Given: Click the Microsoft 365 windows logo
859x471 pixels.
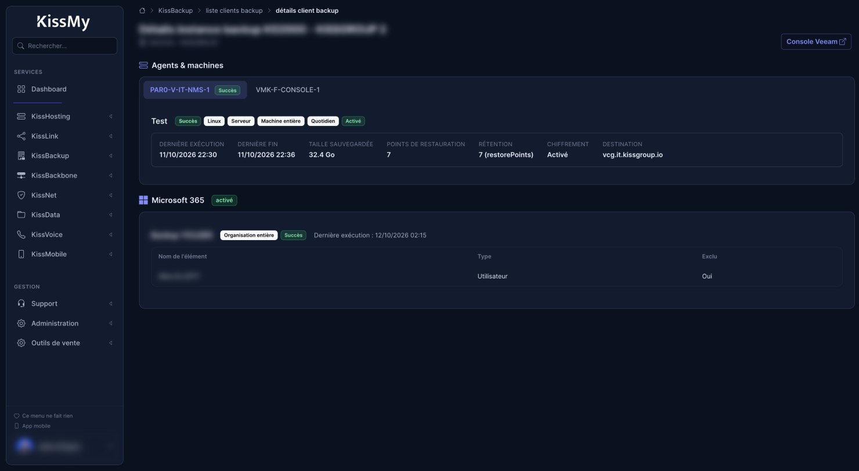Looking at the screenshot, I should pos(143,200).
